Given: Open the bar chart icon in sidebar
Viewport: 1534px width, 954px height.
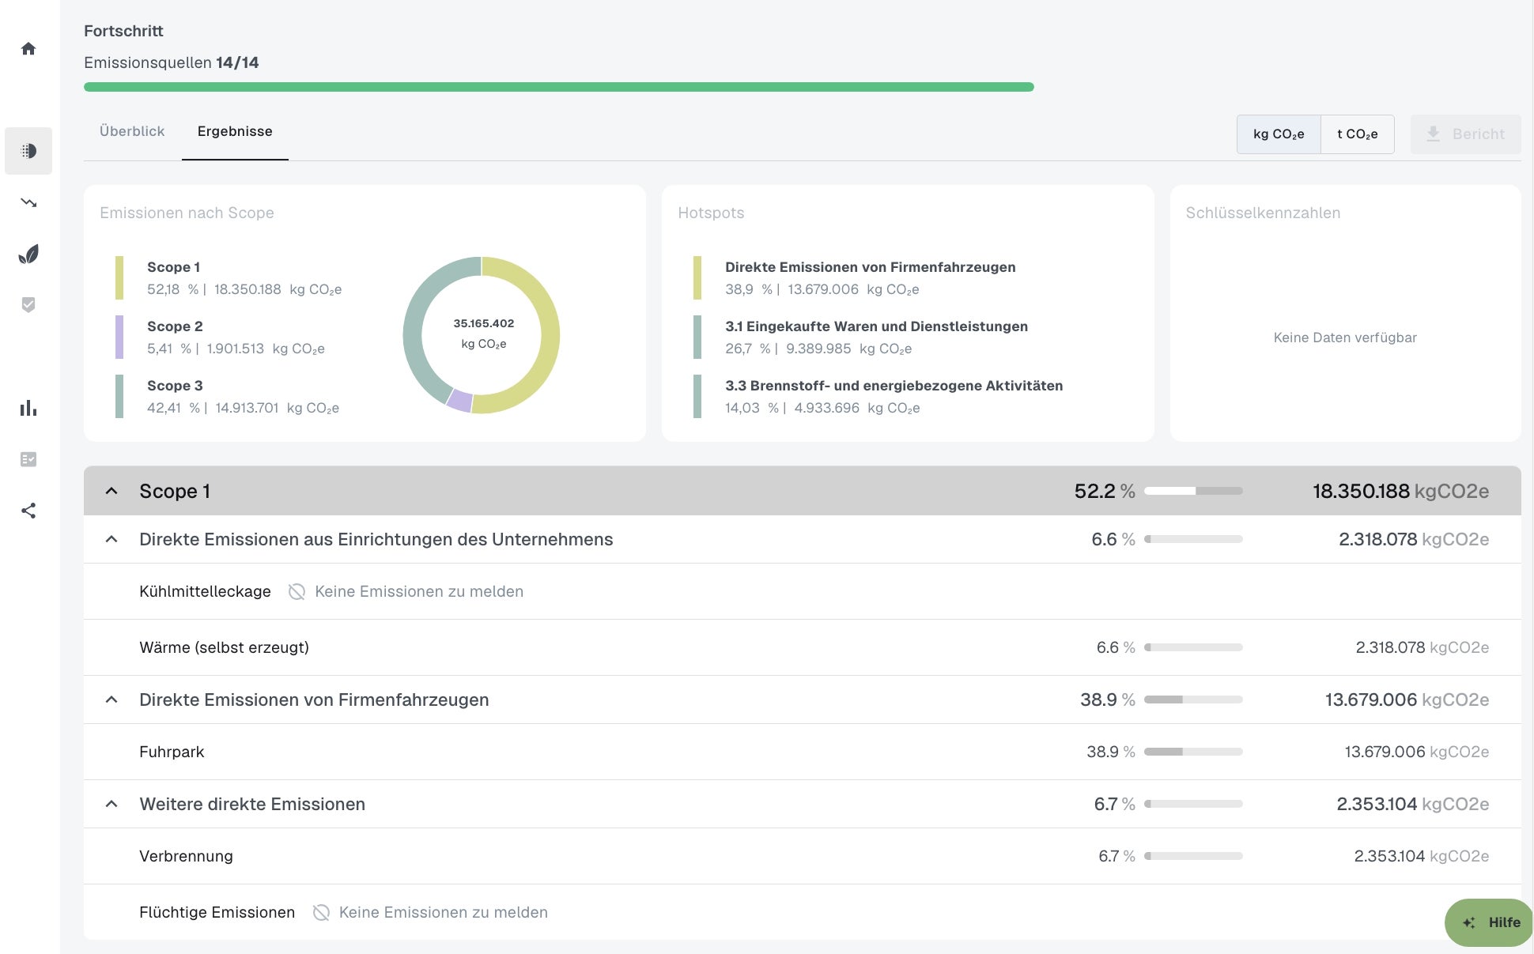Looking at the screenshot, I should coord(28,408).
